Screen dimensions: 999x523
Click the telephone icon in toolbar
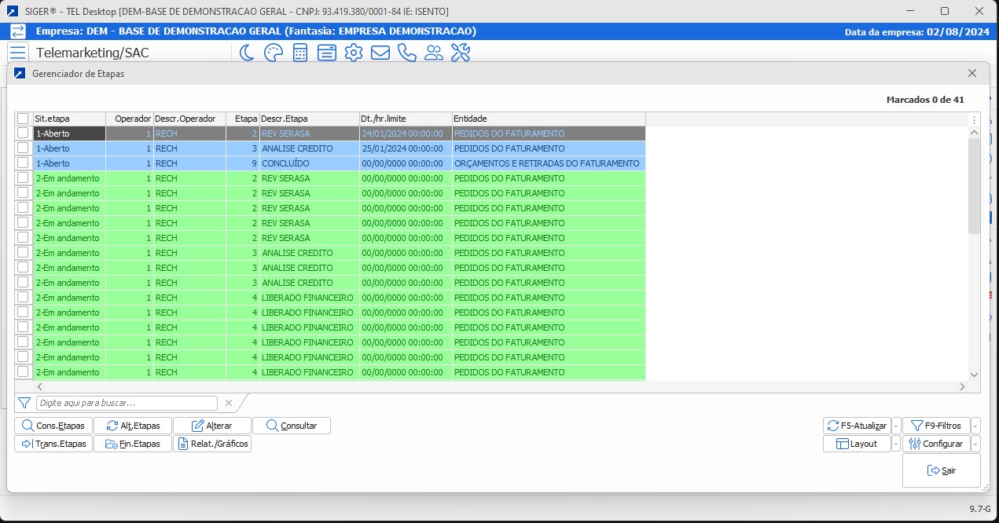pos(406,53)
